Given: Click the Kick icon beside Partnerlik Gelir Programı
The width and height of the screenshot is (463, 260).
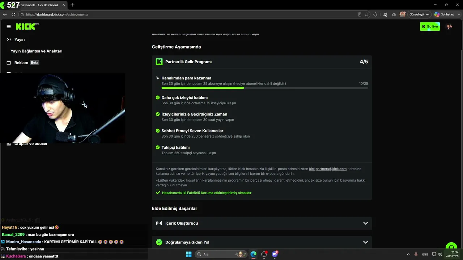Looking at the screenshot, I should pyautogui.click(x=159, y=62).
